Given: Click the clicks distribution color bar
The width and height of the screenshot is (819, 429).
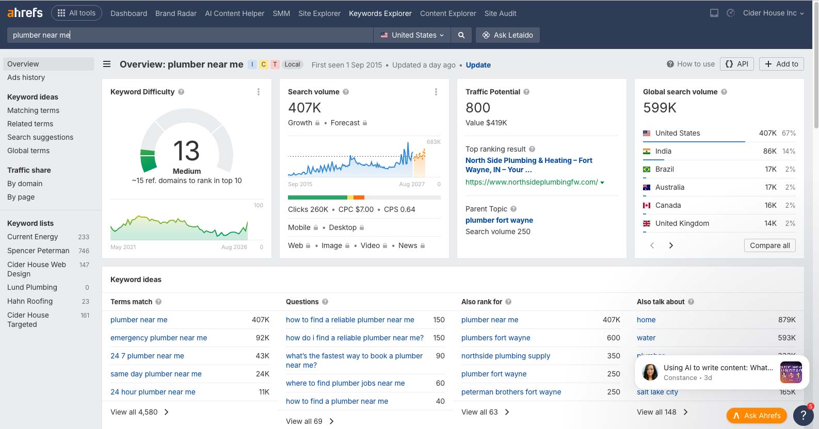Looking at the screenshot, I should click(364, 197).
